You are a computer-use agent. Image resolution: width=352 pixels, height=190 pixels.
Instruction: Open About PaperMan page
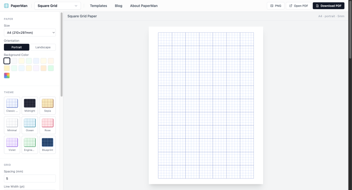point(144,6)
